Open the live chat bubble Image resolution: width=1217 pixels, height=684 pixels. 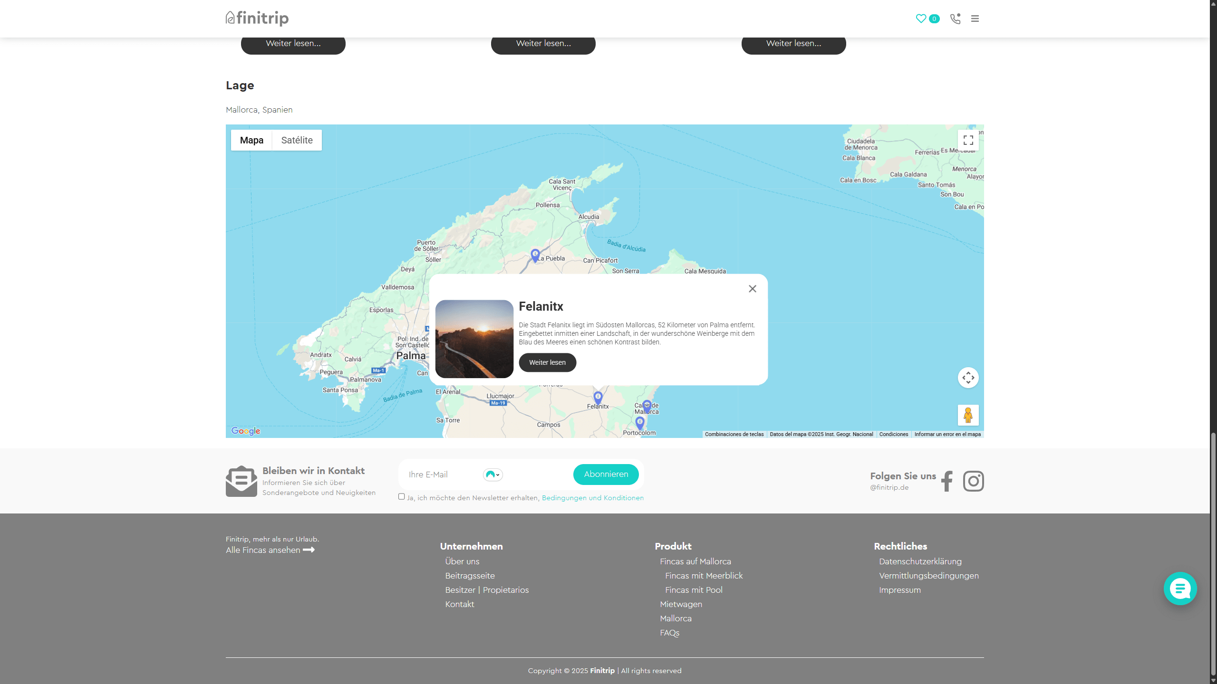1180,589
